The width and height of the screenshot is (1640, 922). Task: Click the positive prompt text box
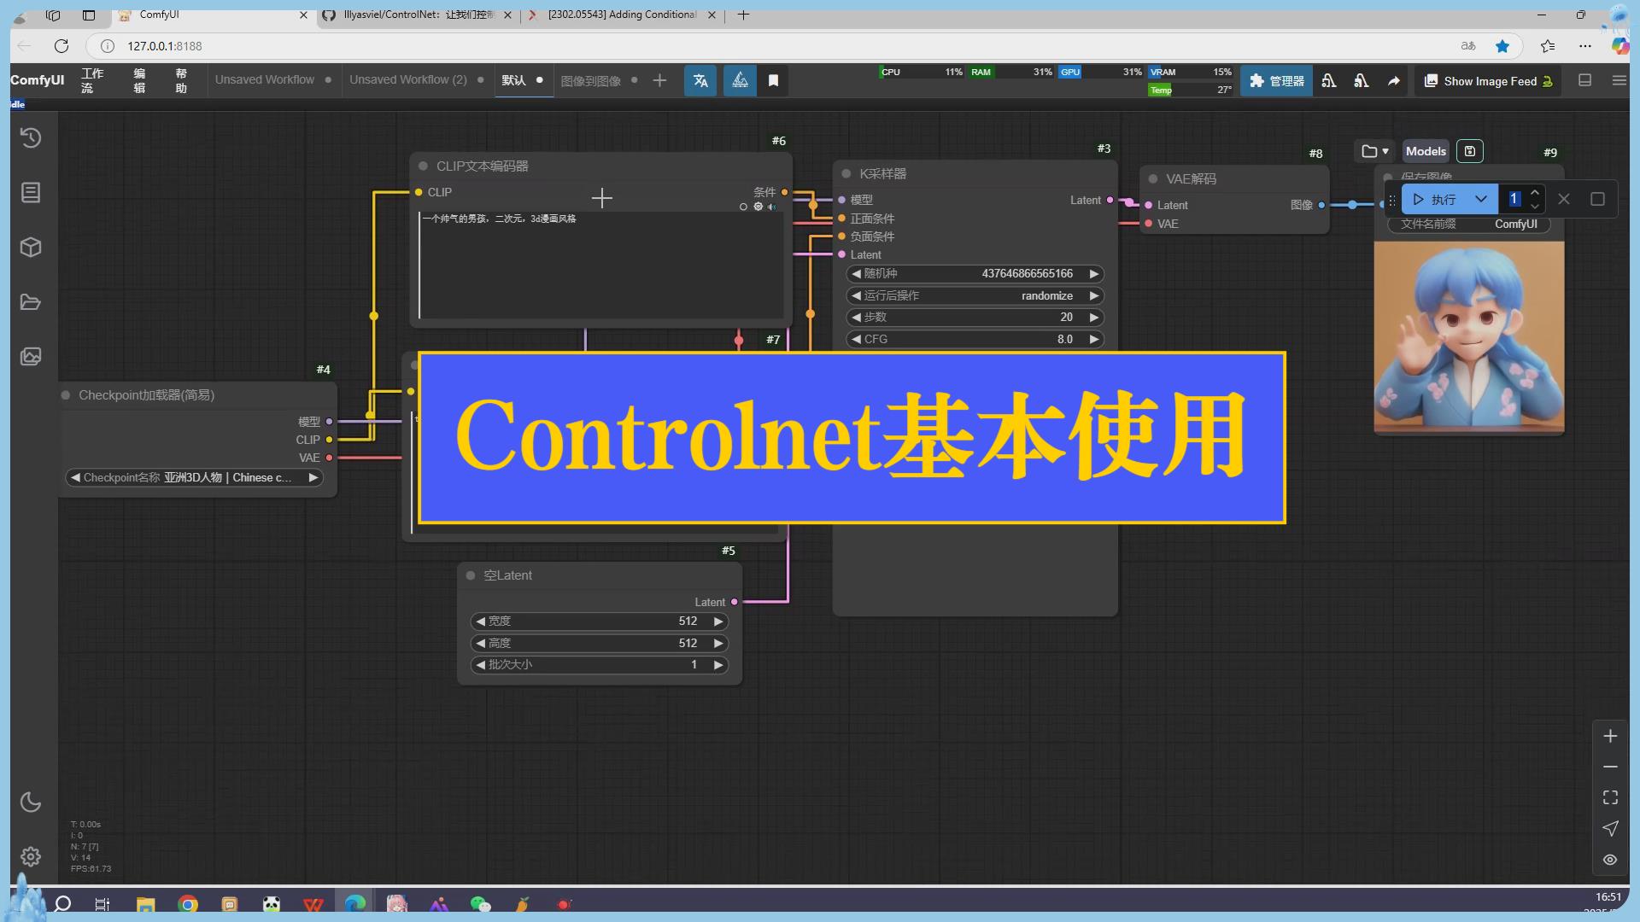(601, 265)
